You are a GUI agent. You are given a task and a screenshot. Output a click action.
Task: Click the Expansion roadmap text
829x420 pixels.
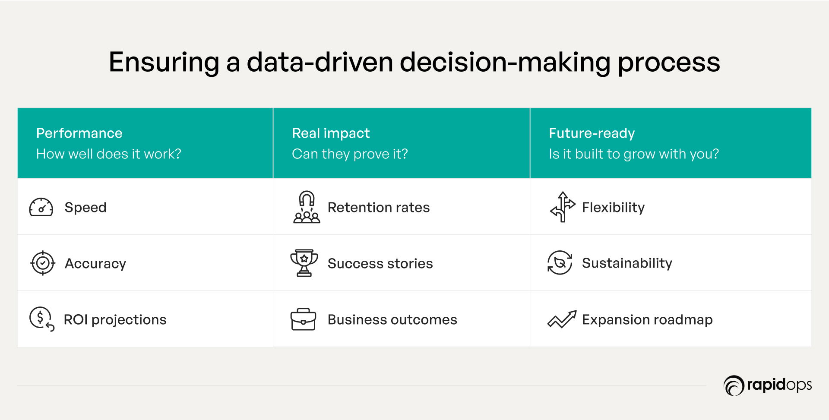click(x=647, y=320)
